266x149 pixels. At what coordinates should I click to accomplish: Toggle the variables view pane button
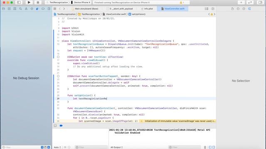tap(210, 147)
